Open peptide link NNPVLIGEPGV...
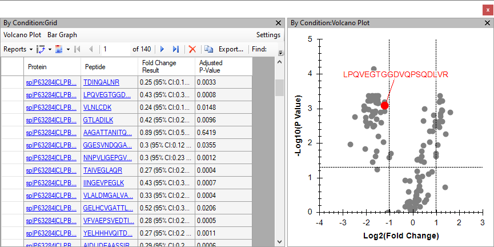The width and height of the screenshot is (494, 247). (x=108, y=158)
